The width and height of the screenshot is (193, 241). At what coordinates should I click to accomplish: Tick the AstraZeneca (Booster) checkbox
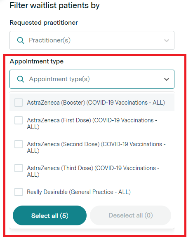(19, 103)
